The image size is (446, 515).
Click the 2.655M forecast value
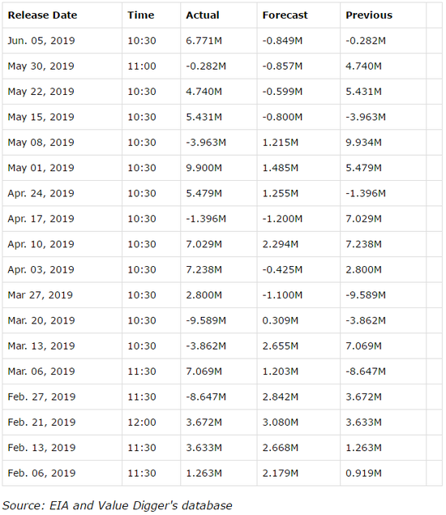(x=280, y=345)
